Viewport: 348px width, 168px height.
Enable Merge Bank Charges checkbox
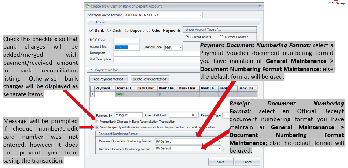[x=97, y=122]
